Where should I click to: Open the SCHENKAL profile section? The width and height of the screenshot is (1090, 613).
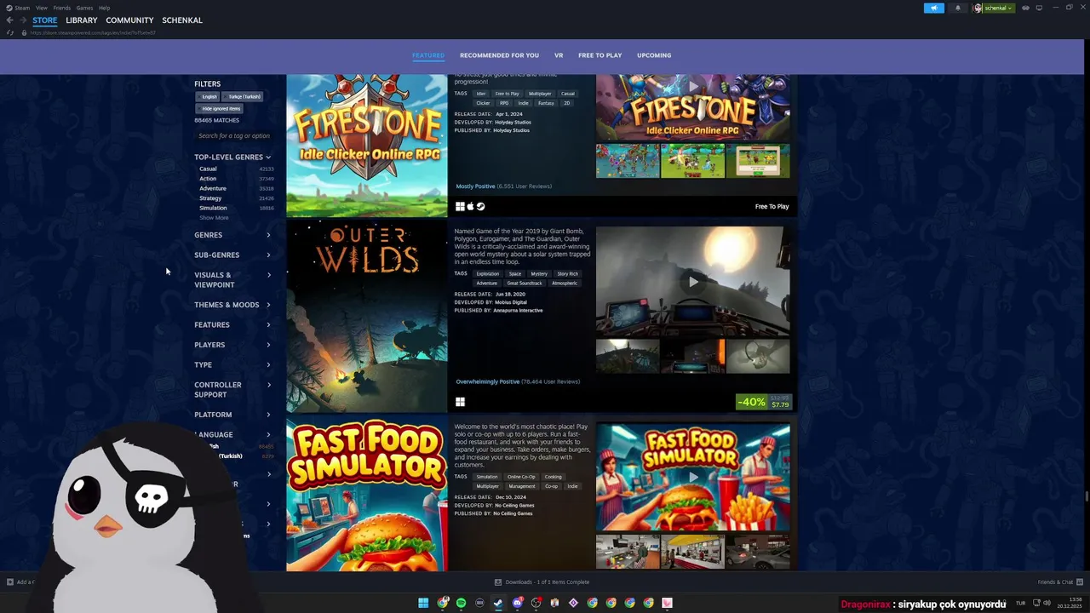(x=182, y=20)
